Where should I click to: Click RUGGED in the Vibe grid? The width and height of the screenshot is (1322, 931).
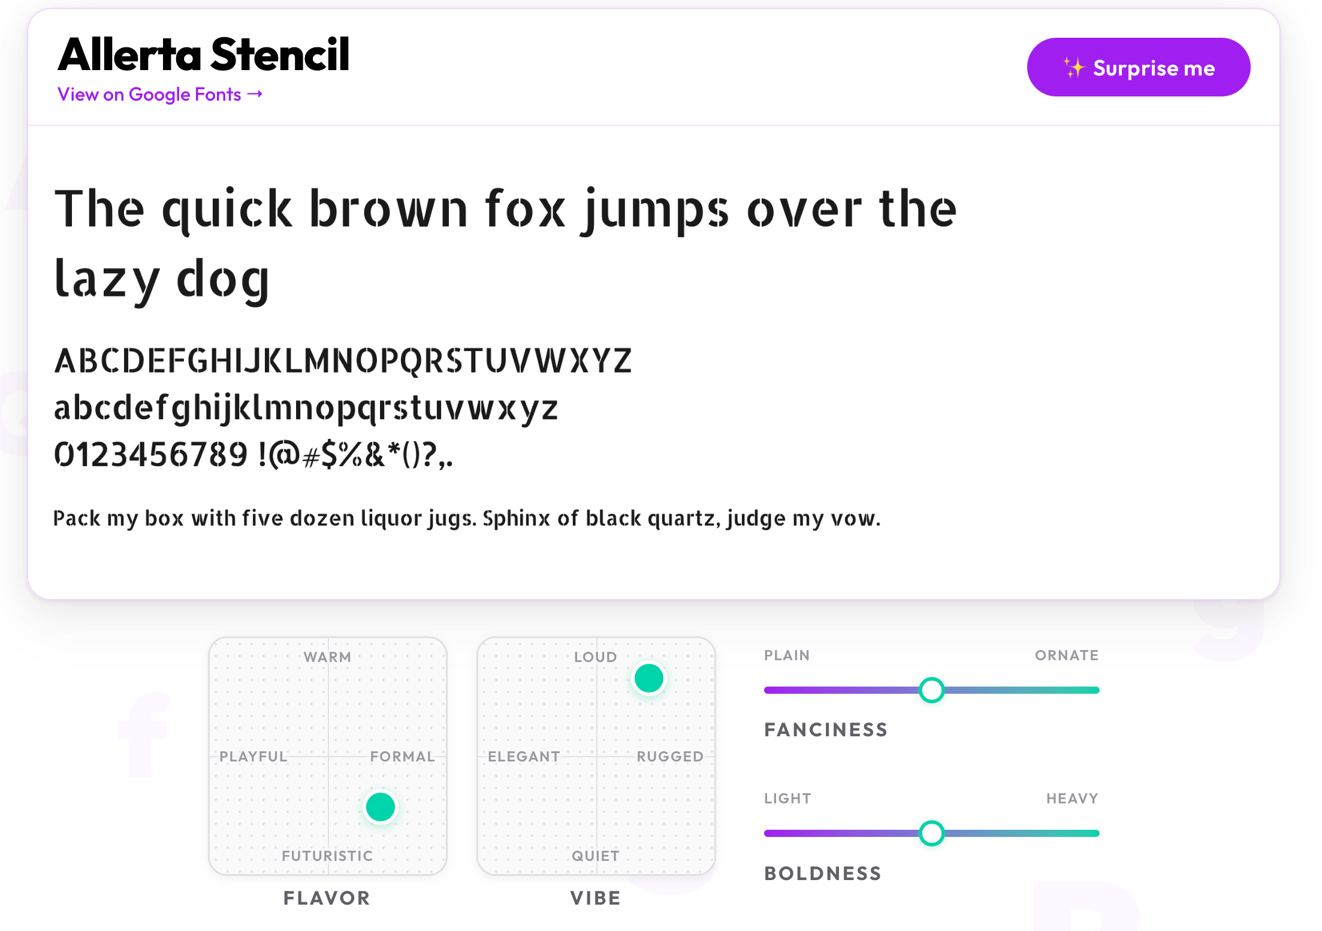(x=669, y=757)
